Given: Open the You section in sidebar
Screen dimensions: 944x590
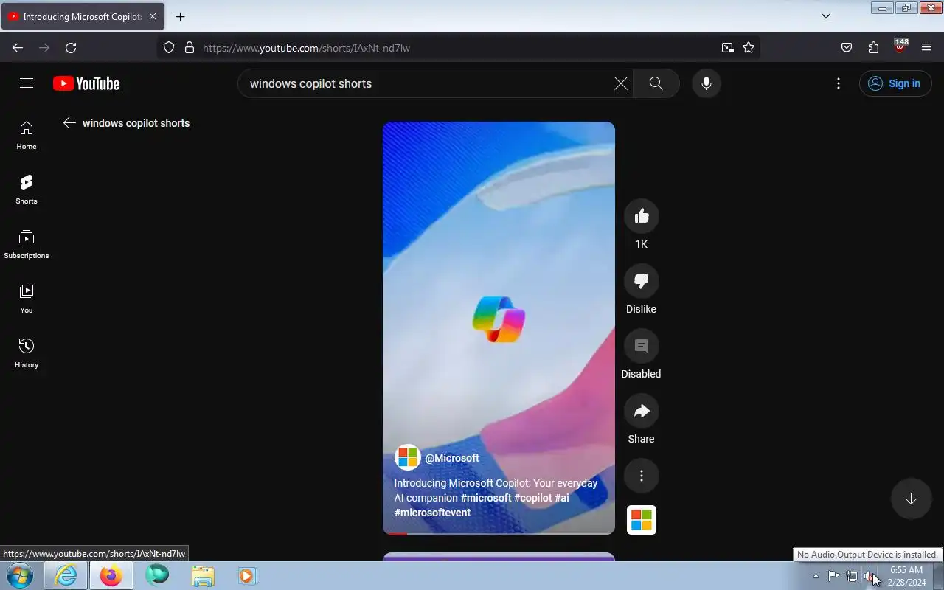Looking at the screenshot, I should tap(27, 299).
